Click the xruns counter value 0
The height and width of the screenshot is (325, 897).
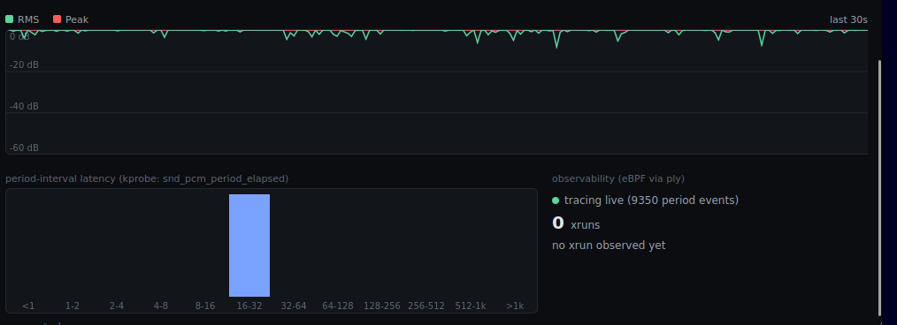558,223
